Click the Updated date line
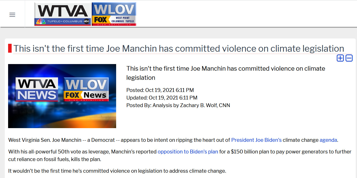Viewport: 357px width, 178px height. coord(162,98)
